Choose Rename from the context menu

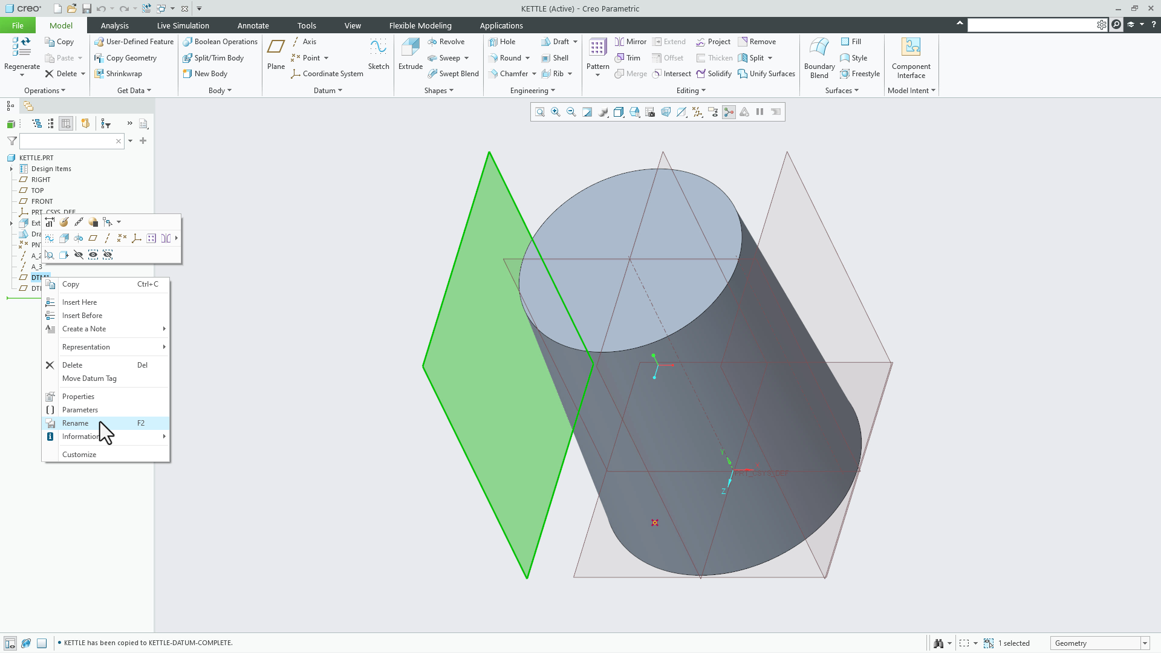click(x=76, y=423)
